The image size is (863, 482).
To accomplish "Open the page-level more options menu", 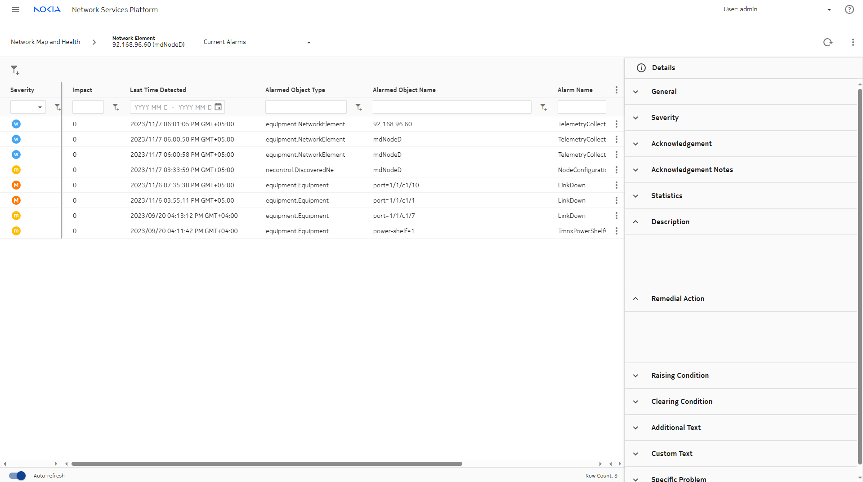I will click(x=853, y=42).
